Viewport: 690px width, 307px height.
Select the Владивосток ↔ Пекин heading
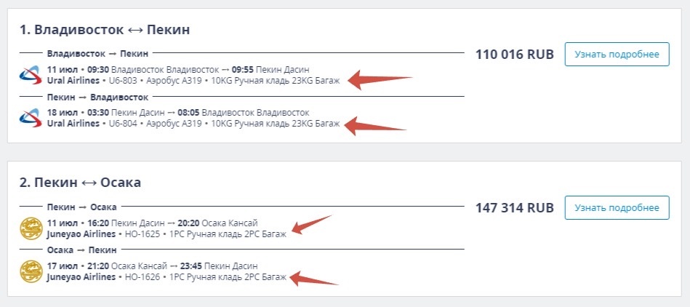pyautogui.click(x=105, y=30)
